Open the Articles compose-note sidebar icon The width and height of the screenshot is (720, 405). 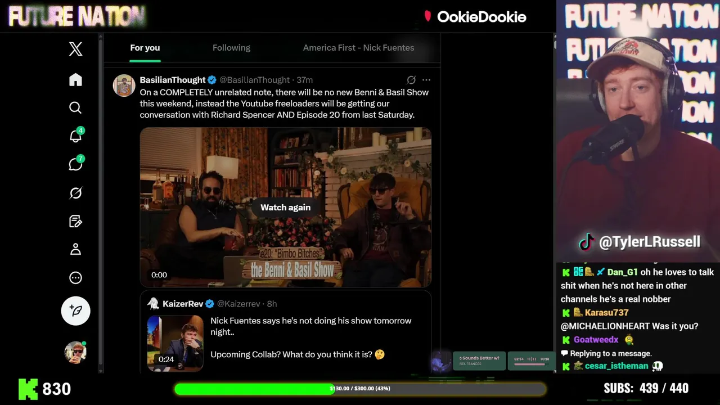(75, 221)
